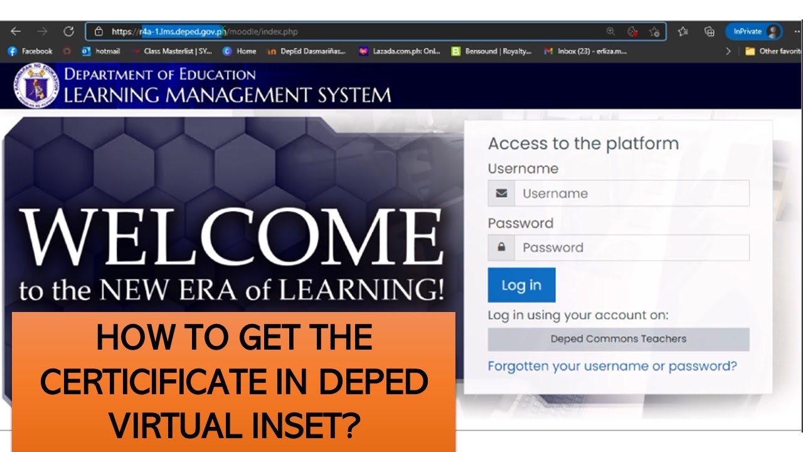Open the Collections icon in toolbar
The image size is (803, 452).
coord(710,31)
